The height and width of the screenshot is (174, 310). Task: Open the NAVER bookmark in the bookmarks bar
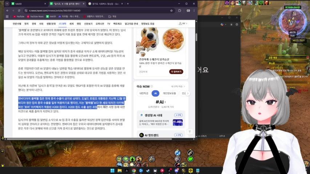point(51,17)
